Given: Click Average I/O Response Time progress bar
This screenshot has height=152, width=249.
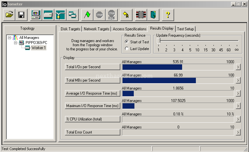Looking at the screenshot, I should pyautogui.click(x=178, y=93).
